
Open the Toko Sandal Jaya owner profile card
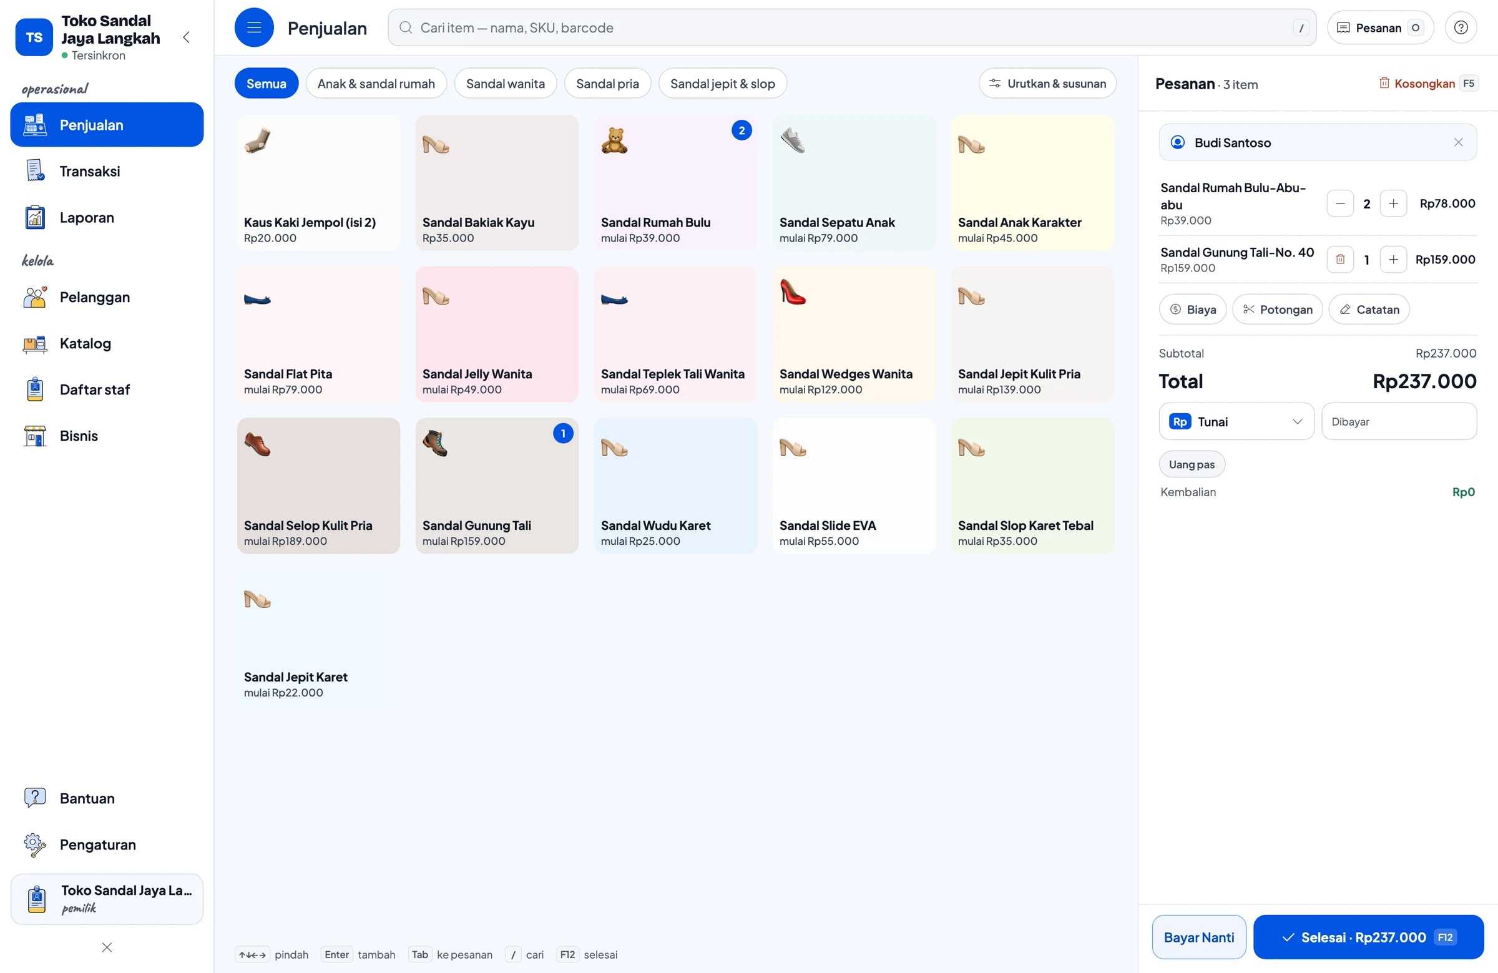tap(107, 899)
